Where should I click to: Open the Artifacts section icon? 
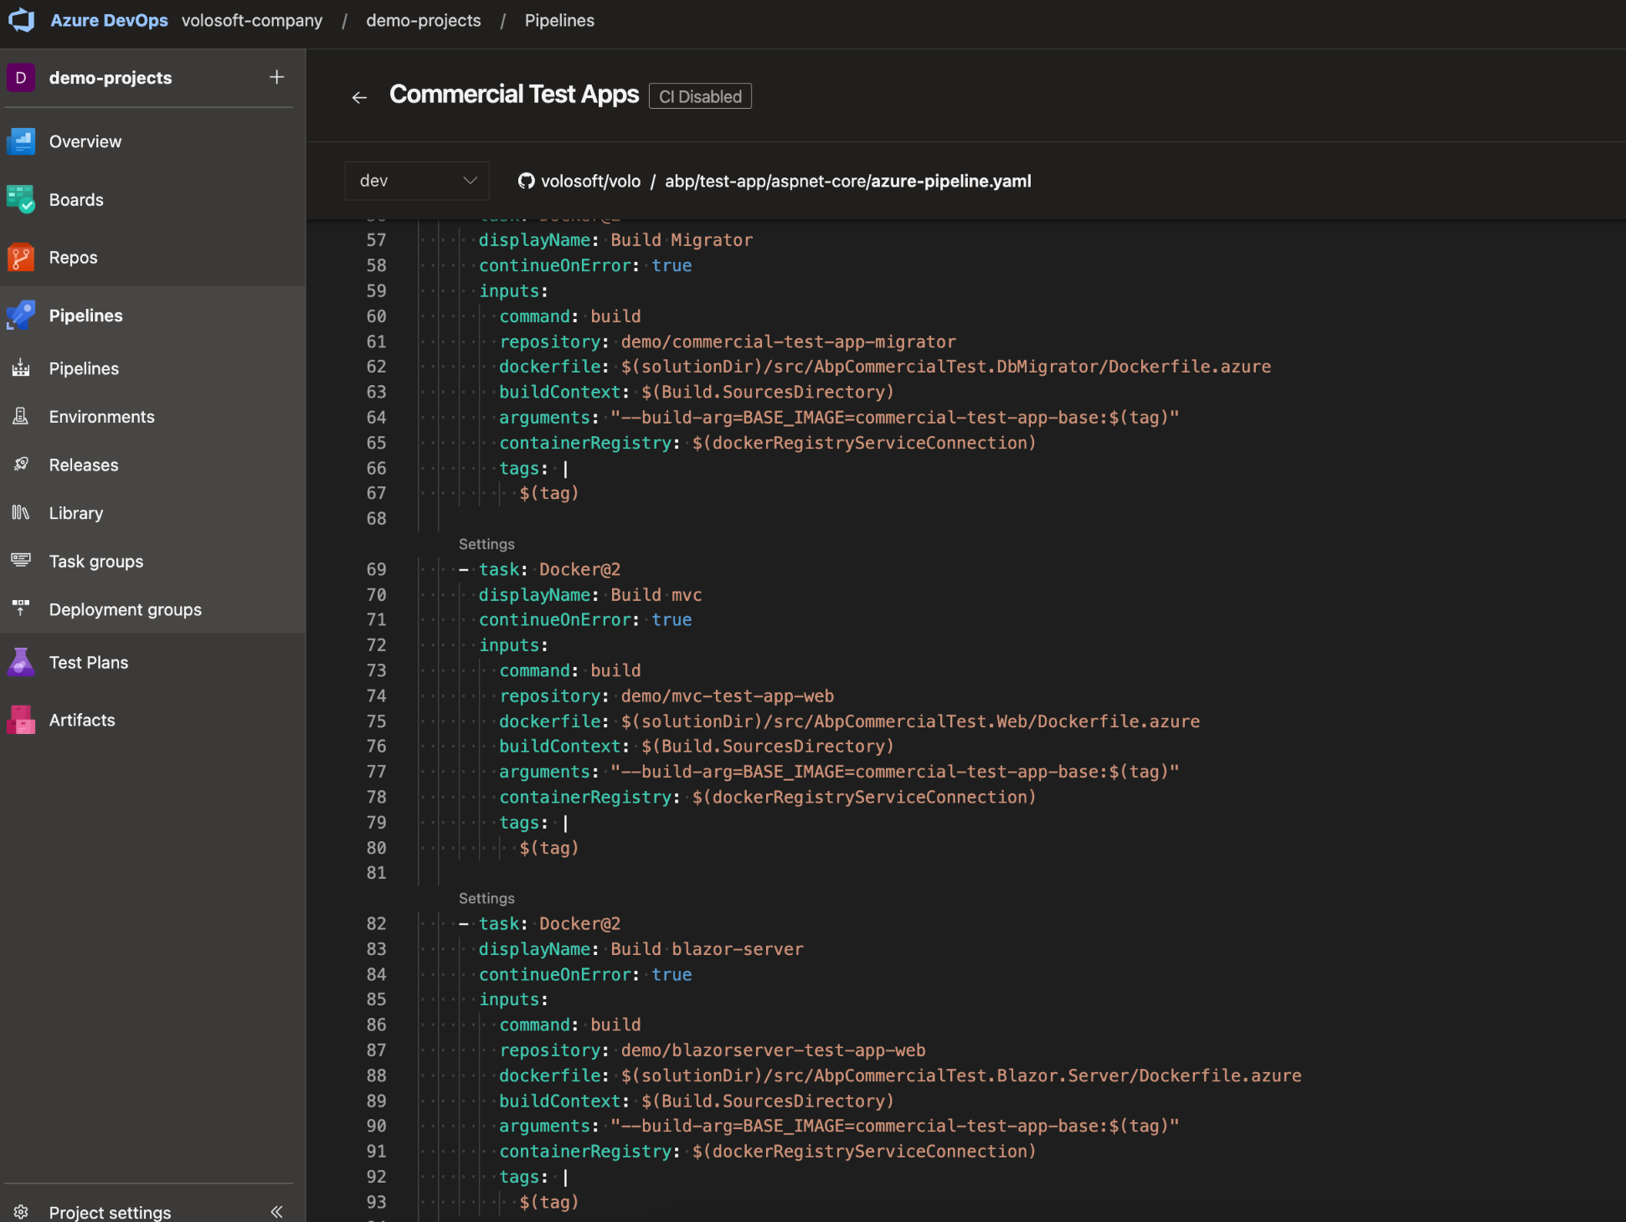click(x=21, y=720)
